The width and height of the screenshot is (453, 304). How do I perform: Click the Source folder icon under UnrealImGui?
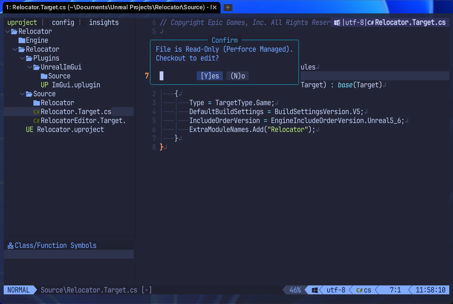44,76
